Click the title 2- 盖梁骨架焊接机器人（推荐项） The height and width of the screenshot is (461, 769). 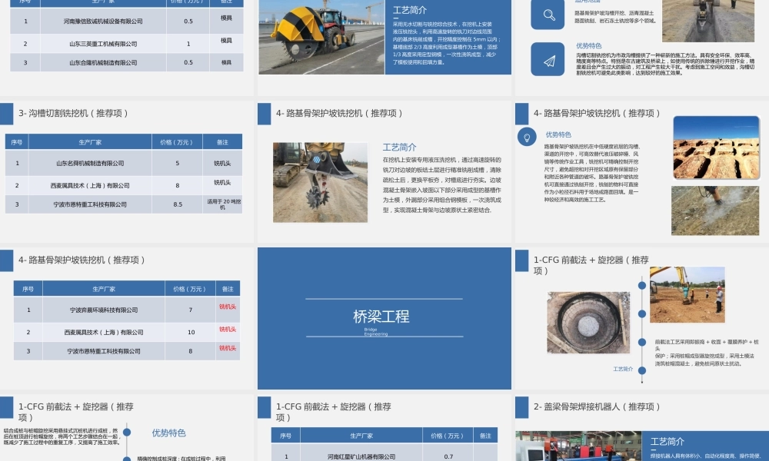click(597, 406)
